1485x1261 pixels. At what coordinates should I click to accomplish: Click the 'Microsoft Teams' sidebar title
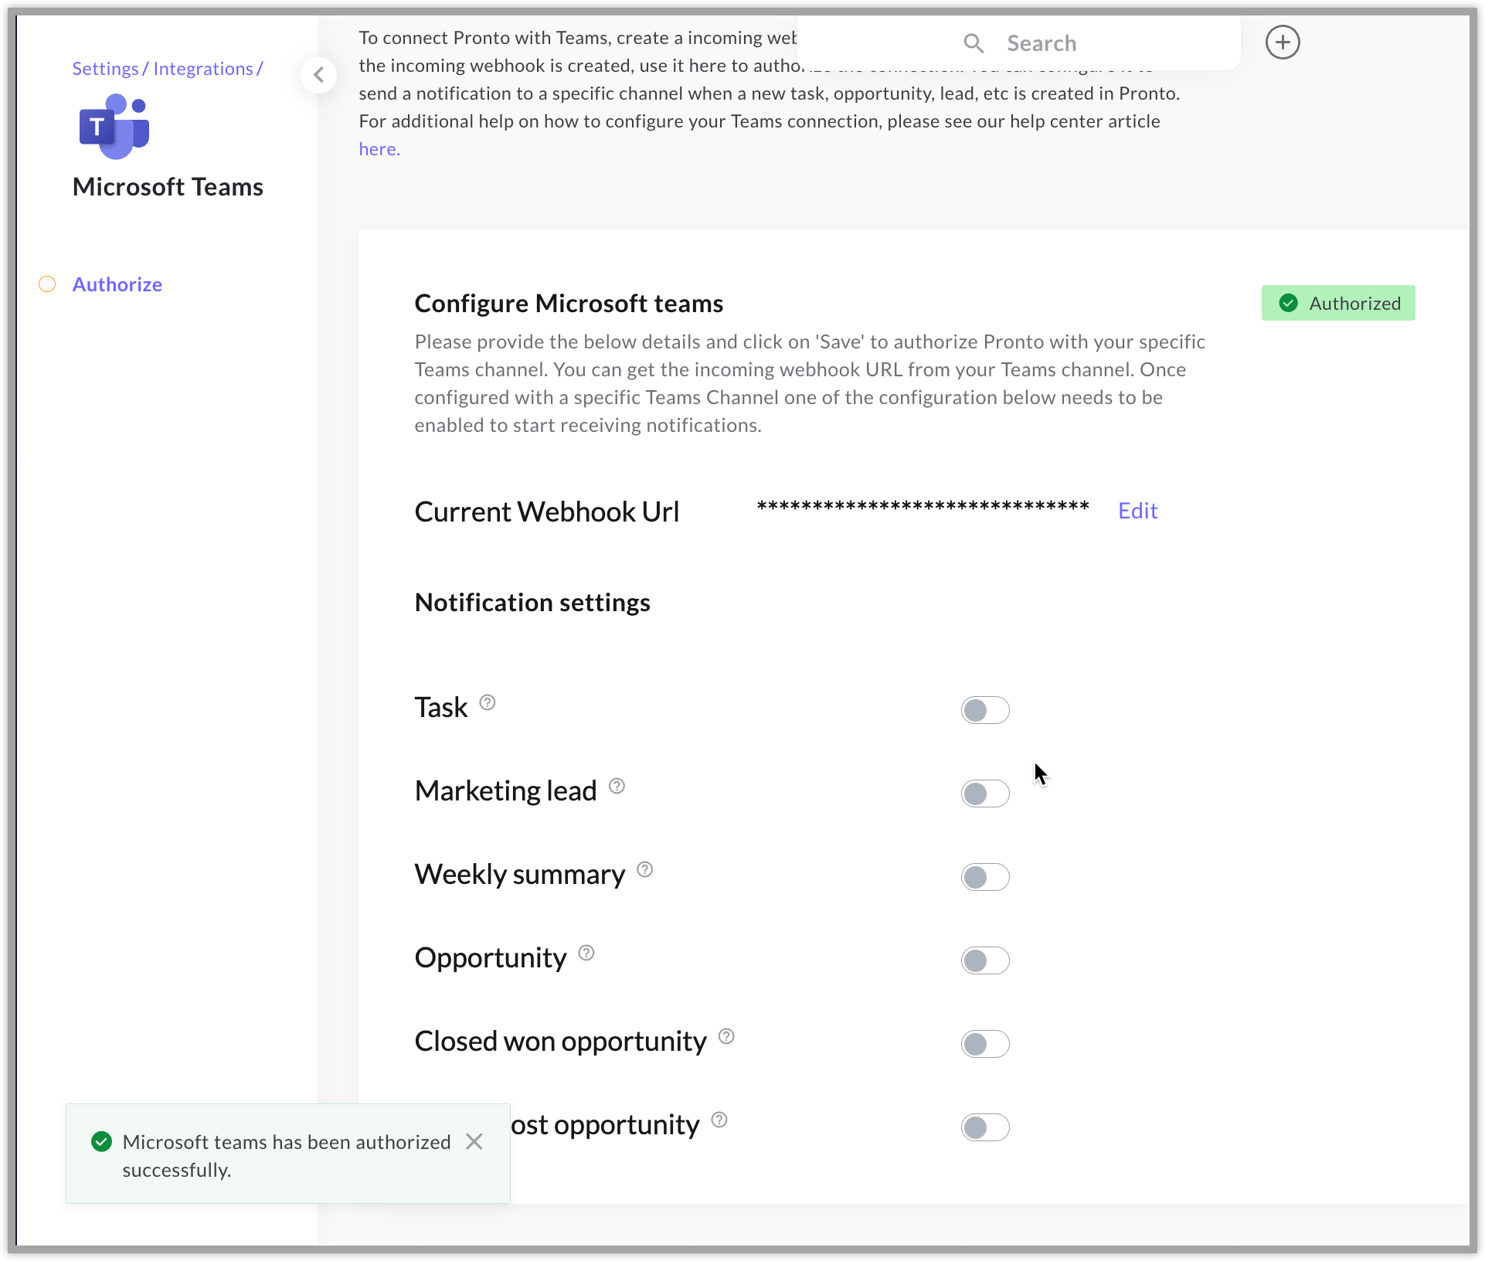pyautogui.click(x=168, y=187)
